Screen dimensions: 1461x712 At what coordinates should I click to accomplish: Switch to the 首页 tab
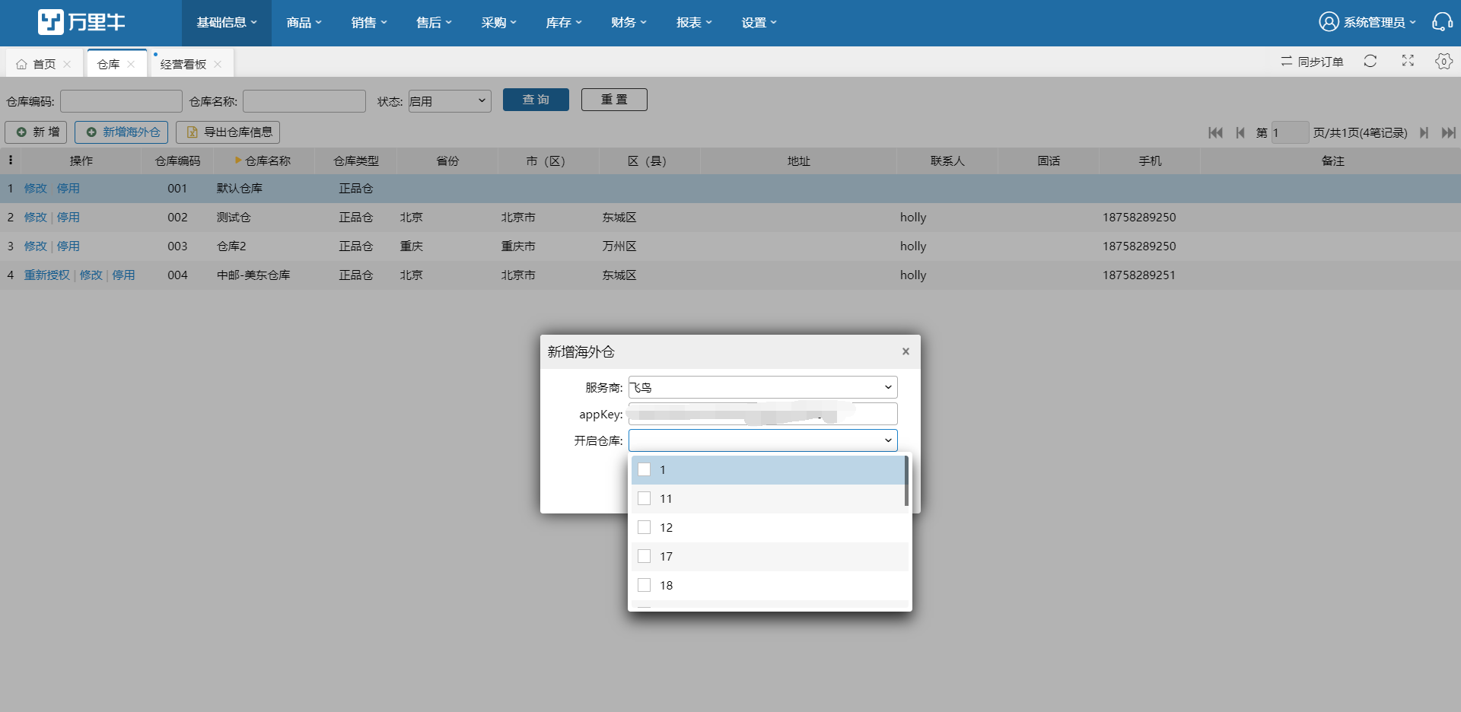click(x=44, y=64)
